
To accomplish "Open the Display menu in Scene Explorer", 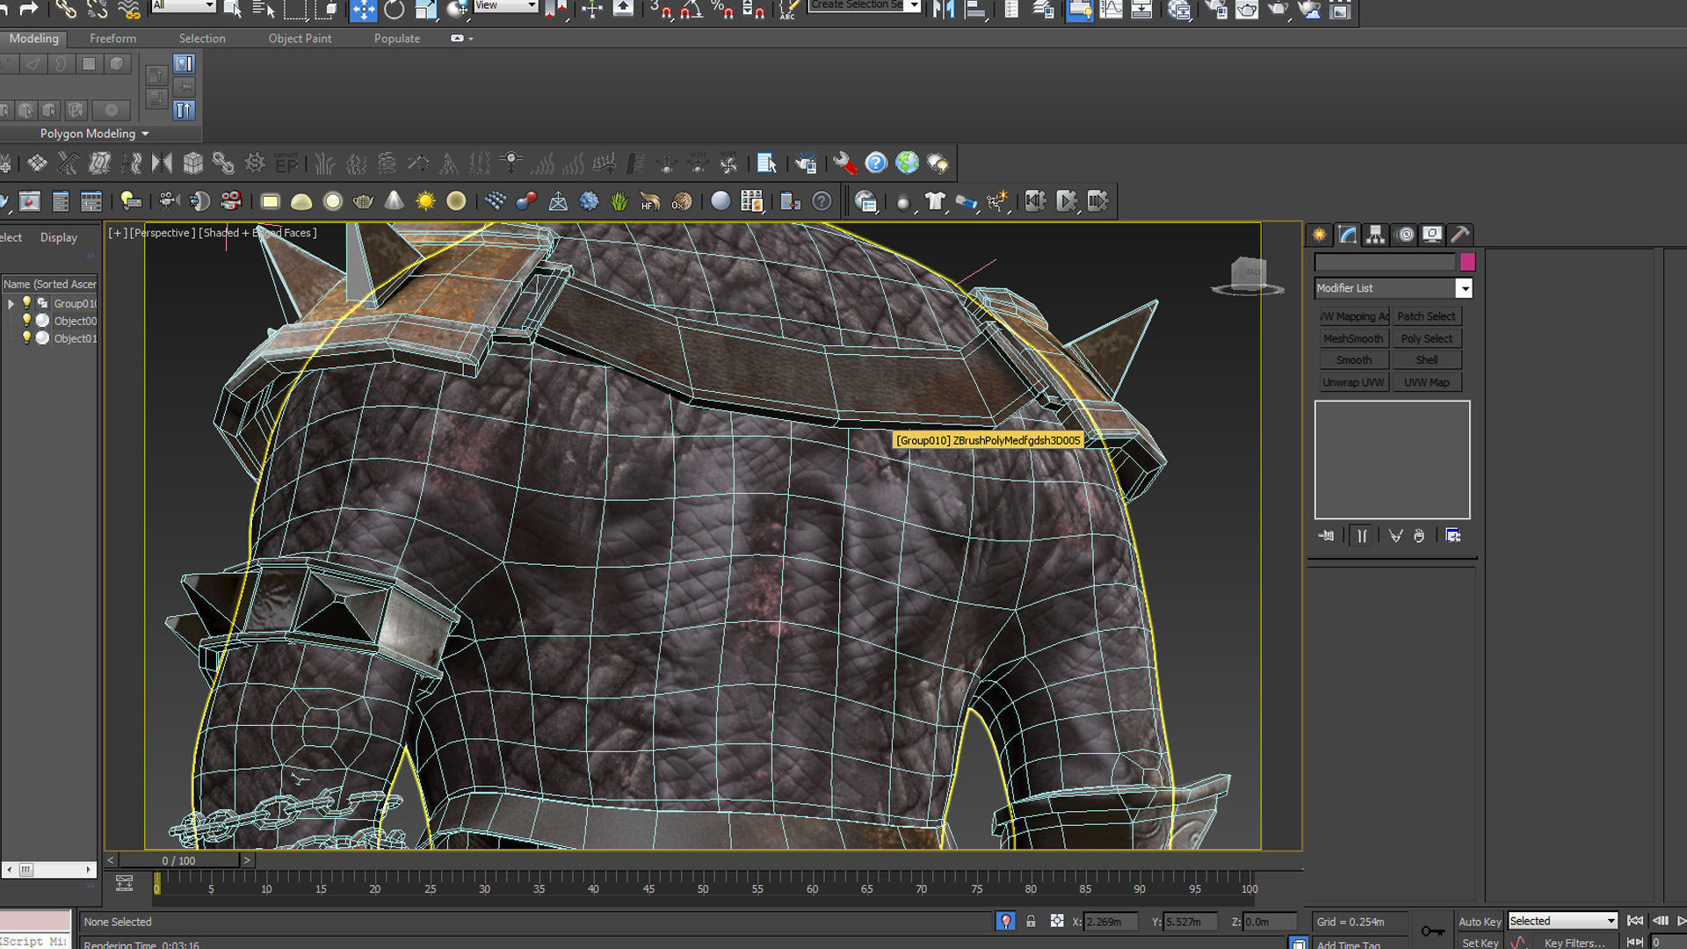I will tap(58, 237).
